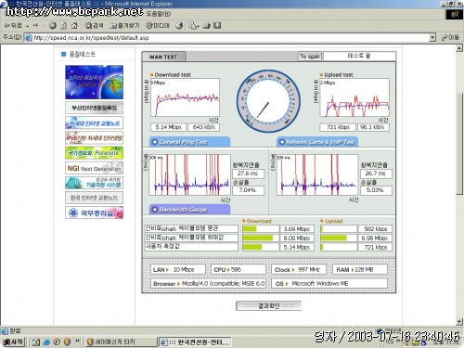Screen dimensions: 464x348
Task: Click the 결과확인 results button
Action: pyautogui.click(x=268, y=306)
